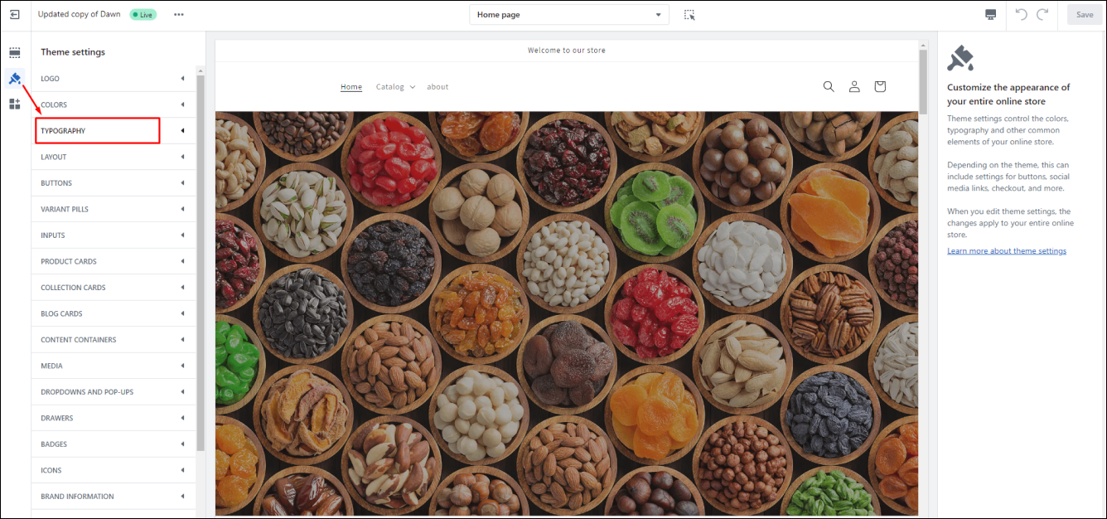Click the Undo arrow icon
This screenshot has height=519, width=1107.
point(1021,14)
